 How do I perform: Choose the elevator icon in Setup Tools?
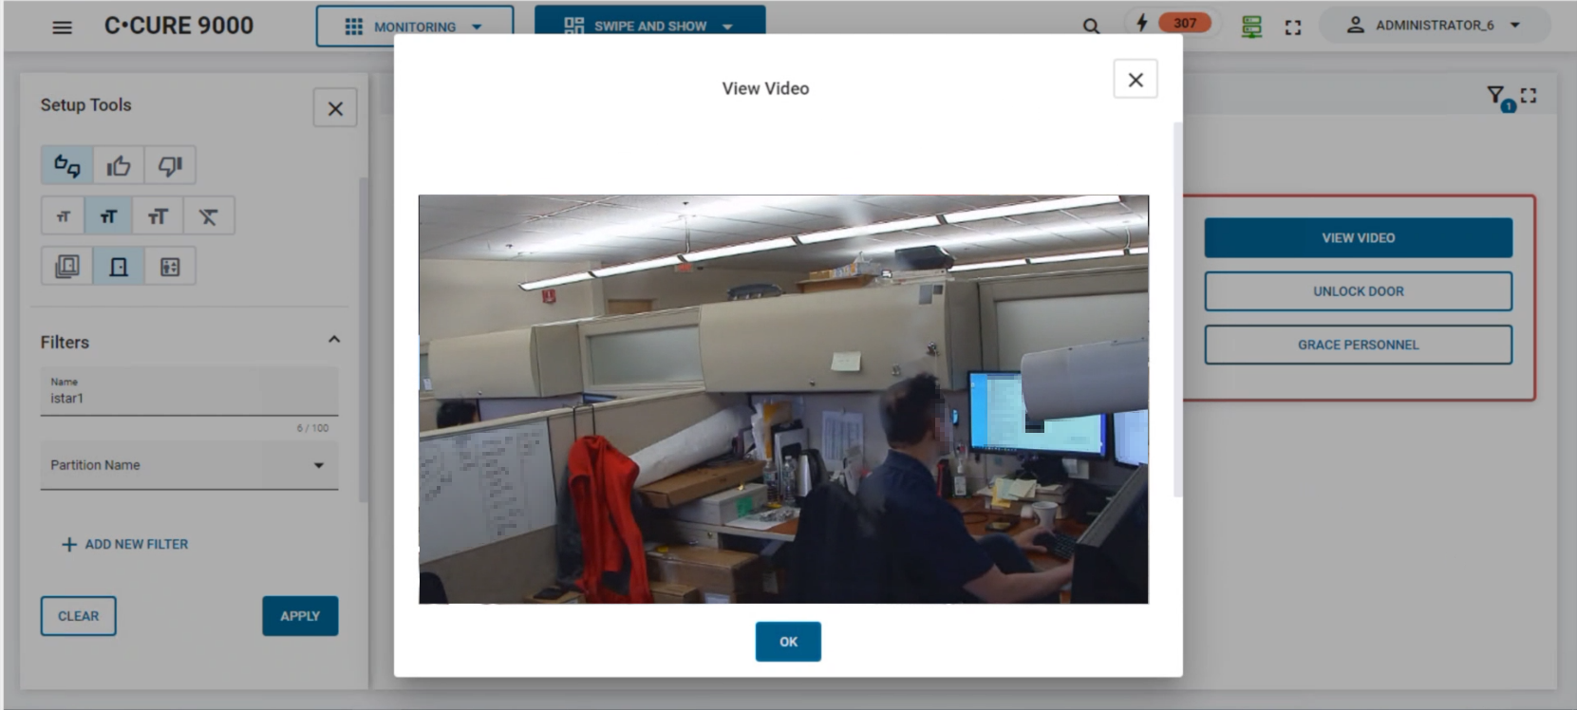[x=170, y=267]
